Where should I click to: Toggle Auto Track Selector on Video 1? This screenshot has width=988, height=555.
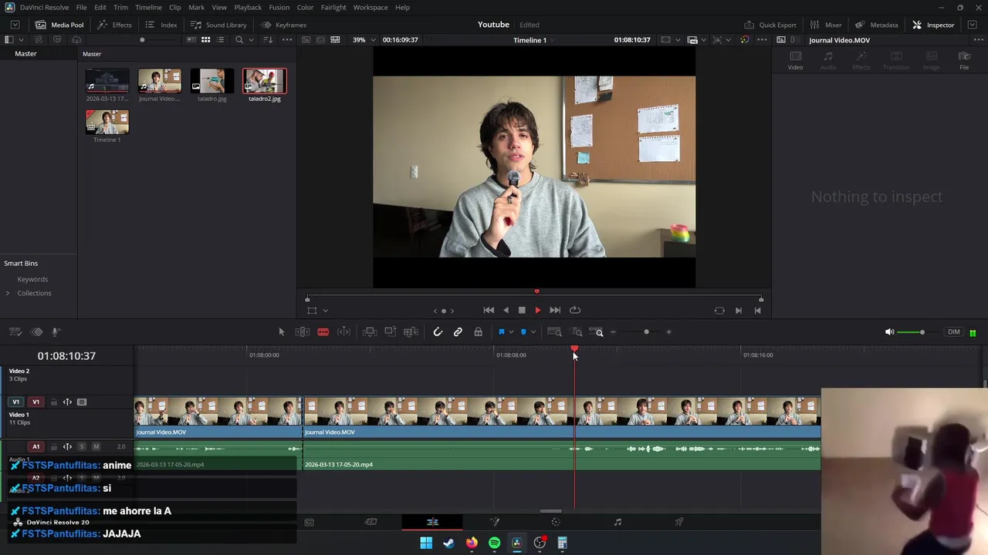tap(67, 402)
